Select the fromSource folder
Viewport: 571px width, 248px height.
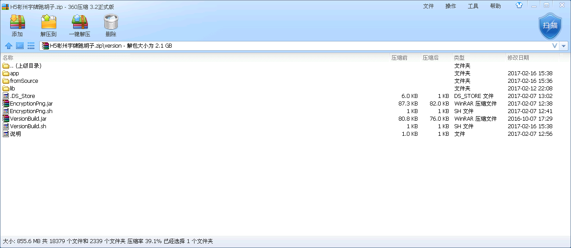coord(24,81)
